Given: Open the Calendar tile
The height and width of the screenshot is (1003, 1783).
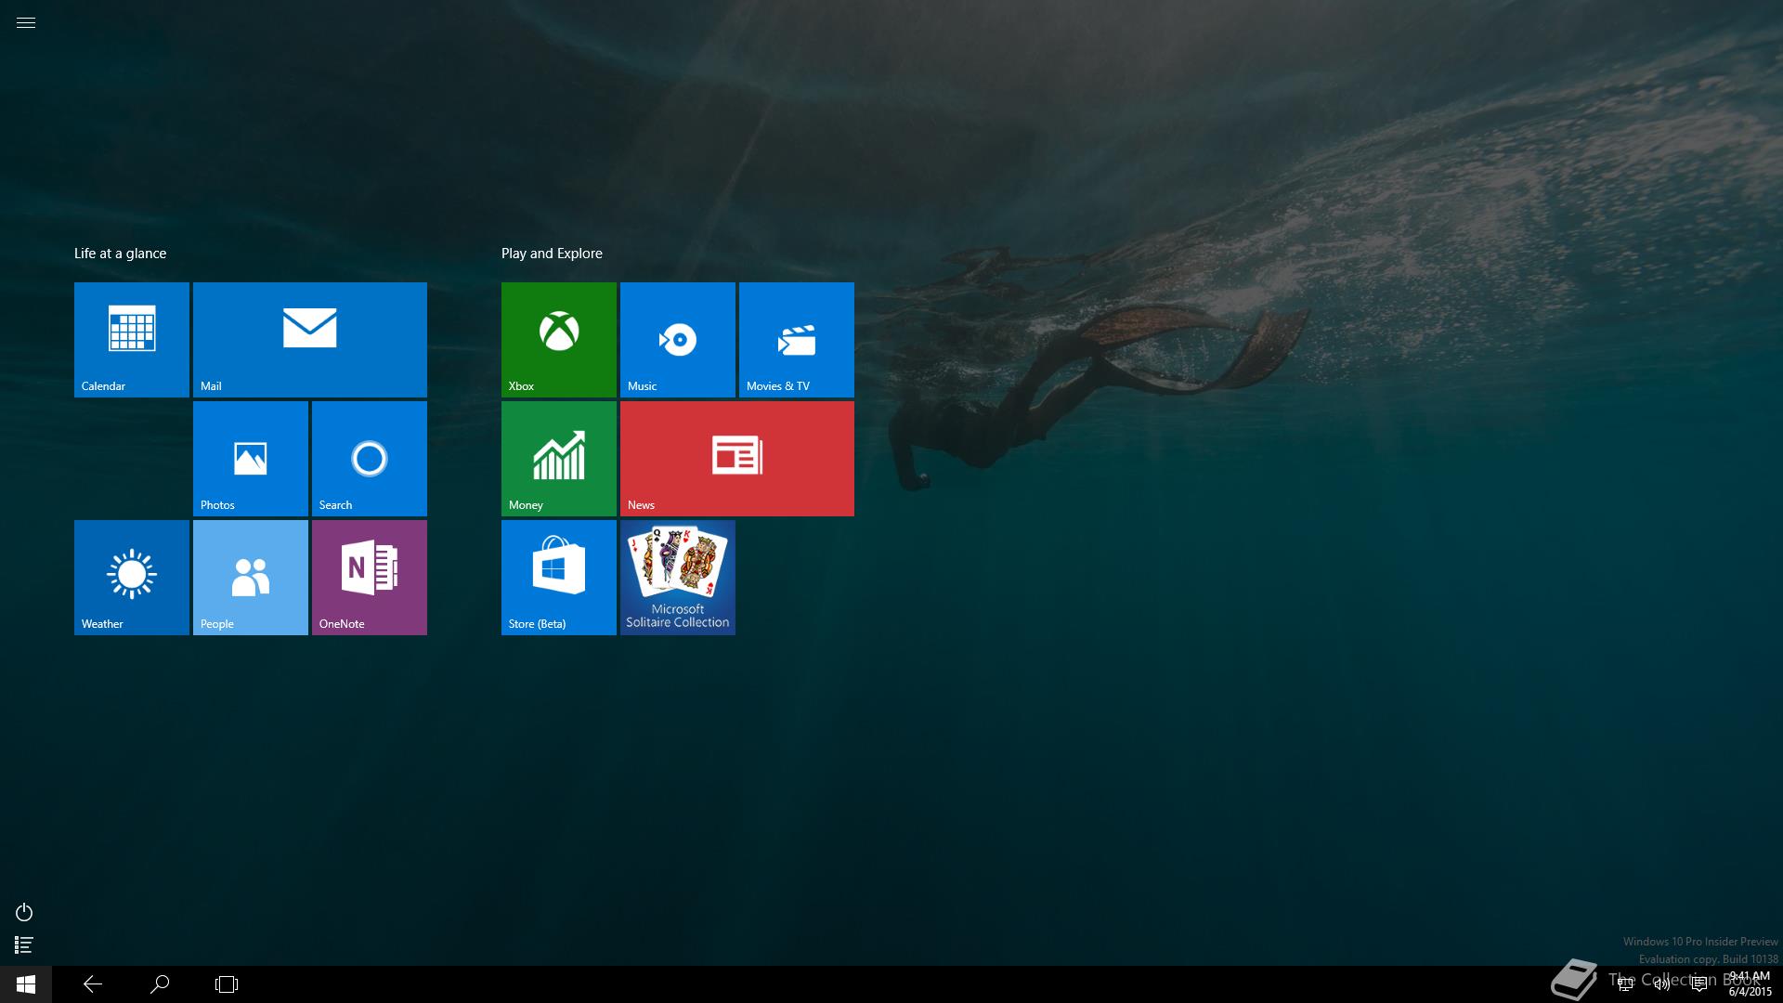Looking at the screenshot, I should click(132, 340).
